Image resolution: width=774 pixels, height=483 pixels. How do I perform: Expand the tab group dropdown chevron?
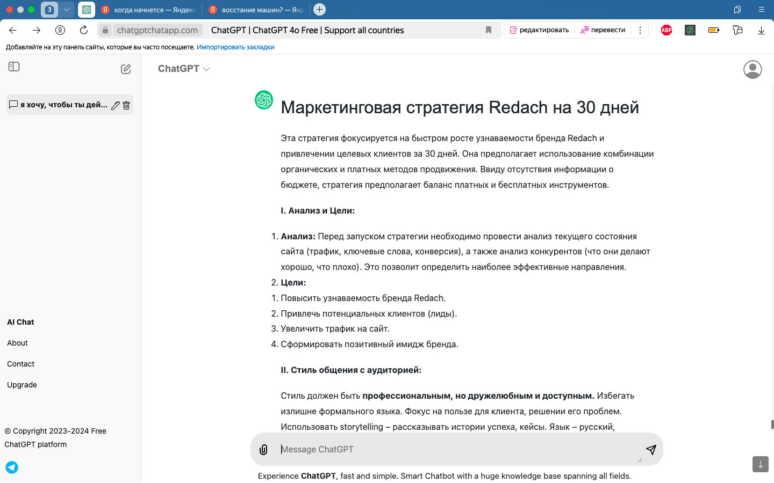click(x=67, y=10)
